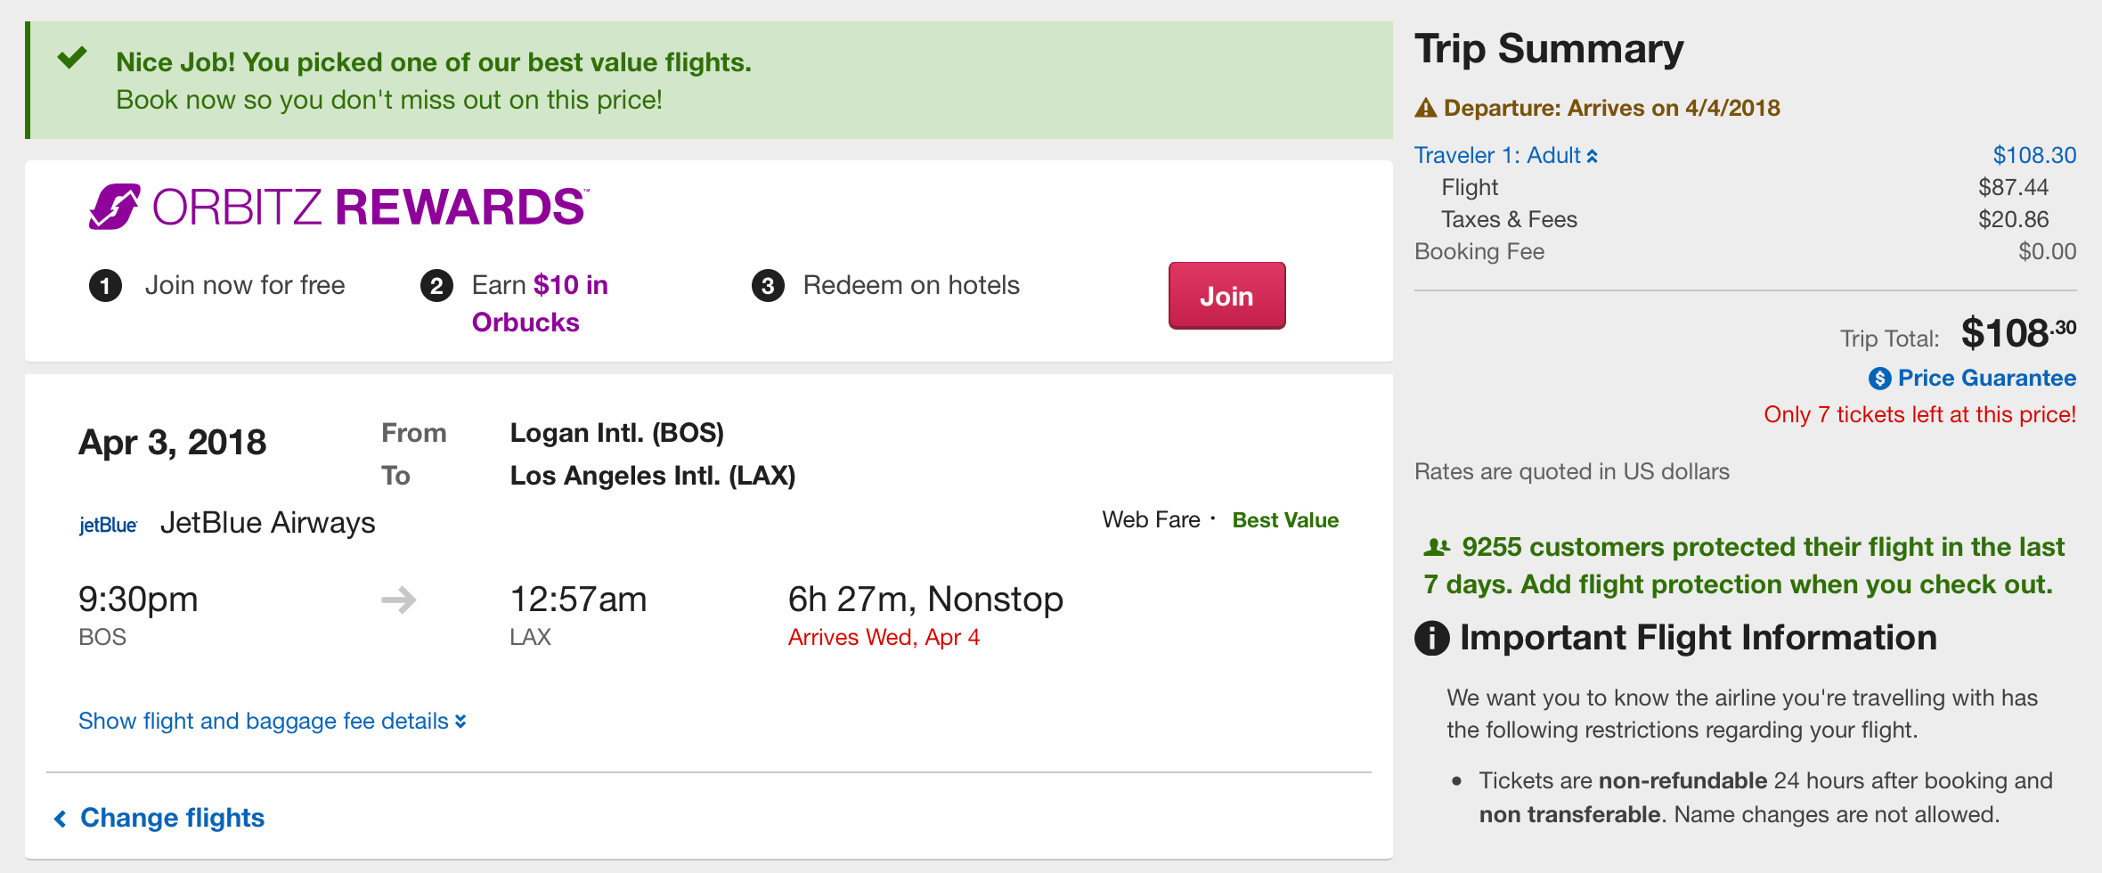Click the JetBlue airline logo
Image resolution: width=2102 pixels, height=873 pixels.
[108, 525]
